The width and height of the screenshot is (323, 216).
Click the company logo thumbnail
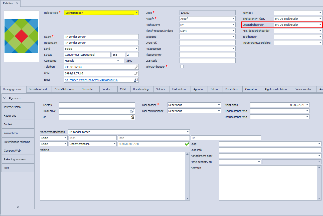click(22, 36)
